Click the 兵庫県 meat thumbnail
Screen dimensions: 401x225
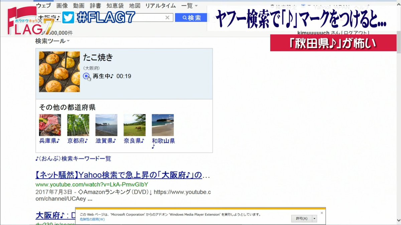point(50,125)
